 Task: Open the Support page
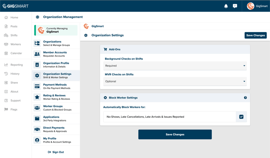pos(15,101)
